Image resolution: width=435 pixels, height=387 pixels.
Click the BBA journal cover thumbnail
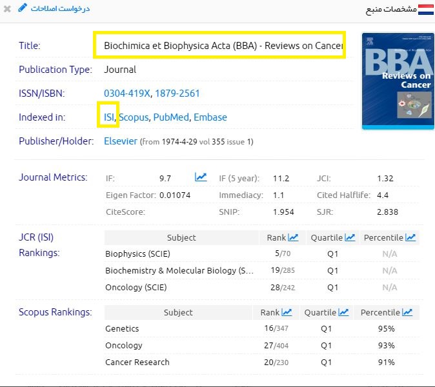pos(398,81)
